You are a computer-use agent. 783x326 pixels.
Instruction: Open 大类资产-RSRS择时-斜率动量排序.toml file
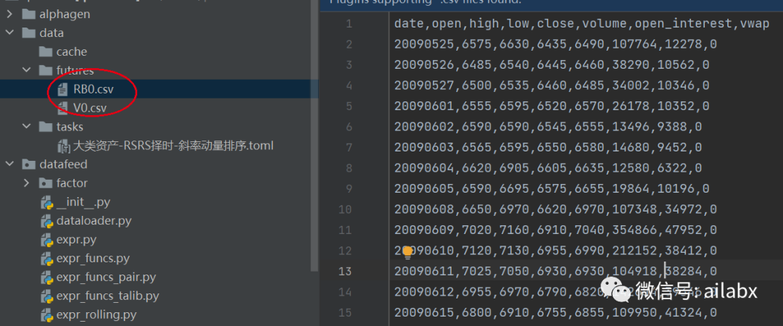pos(173,146)
